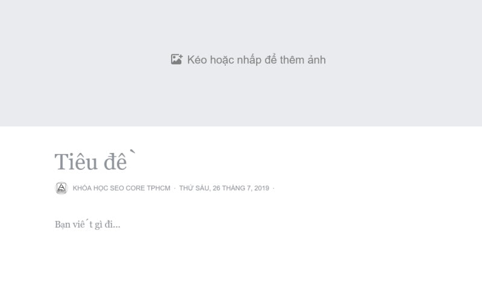Image resolution: width=482 pixels, height=286 pixels.
Task: Click the word "đề" in the title placeholder
Action: point(116,162)
